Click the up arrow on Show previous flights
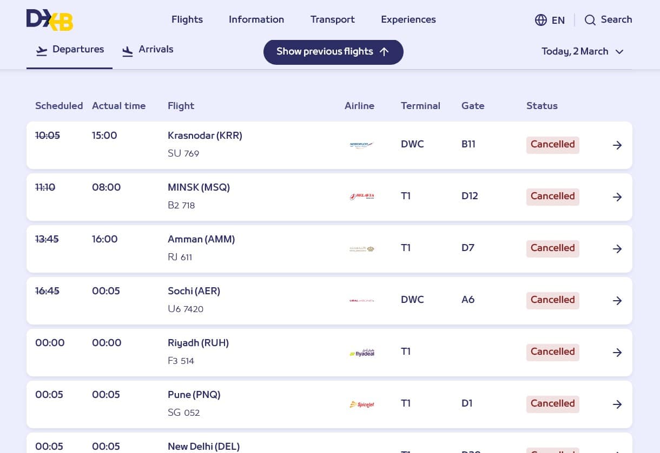Viewport: 660px width, 453px height. pos(384,52)
